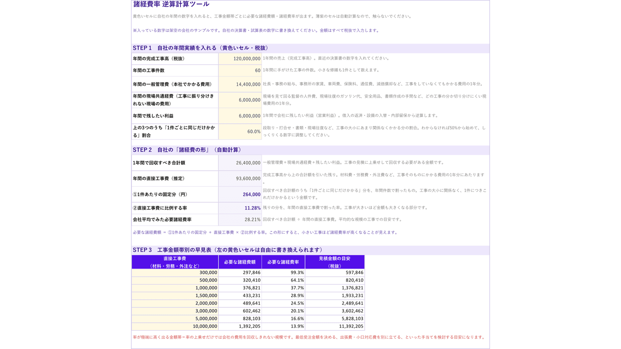Select the 300,000 direct cost input cell
The width and height of the screenshot is (621, 349).
[175, 272]
